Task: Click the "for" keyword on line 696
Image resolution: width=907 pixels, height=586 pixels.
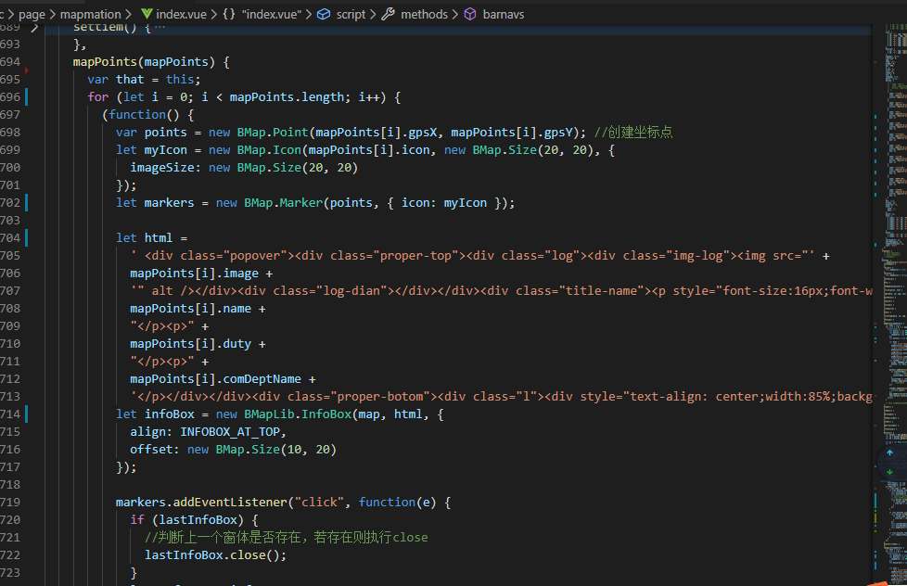Action: point(97,97)
